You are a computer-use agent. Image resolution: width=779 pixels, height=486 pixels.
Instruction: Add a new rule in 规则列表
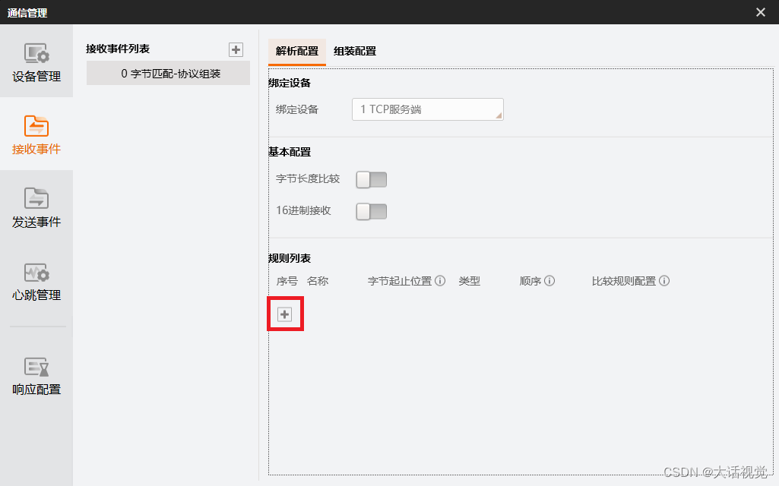click(x=285, y=314)
